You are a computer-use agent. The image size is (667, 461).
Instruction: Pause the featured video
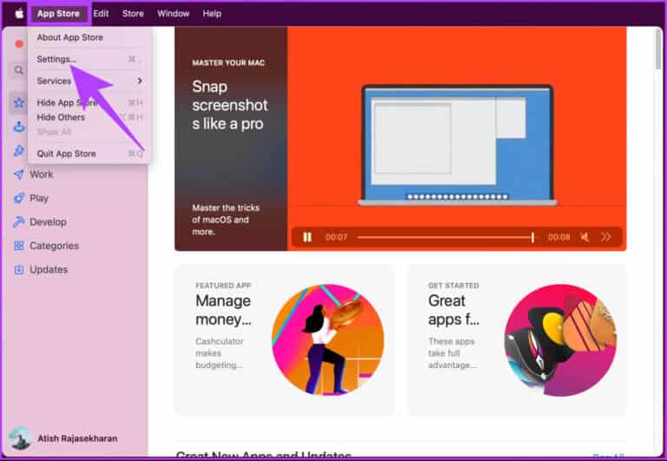tap(307, 237)
